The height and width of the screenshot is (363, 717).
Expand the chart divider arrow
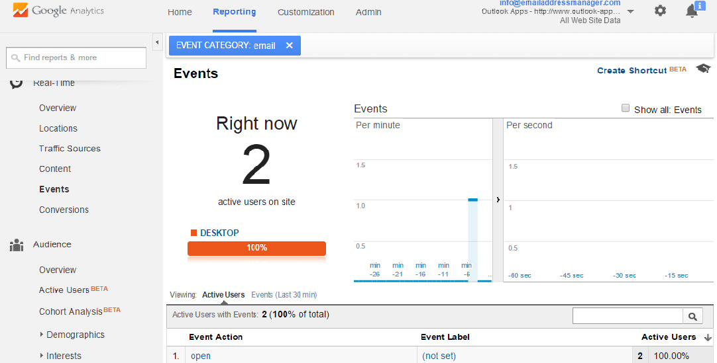(498, 199)
